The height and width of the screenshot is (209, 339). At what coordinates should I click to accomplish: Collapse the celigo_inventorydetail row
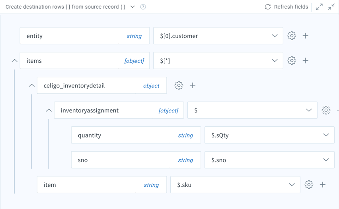31,85
